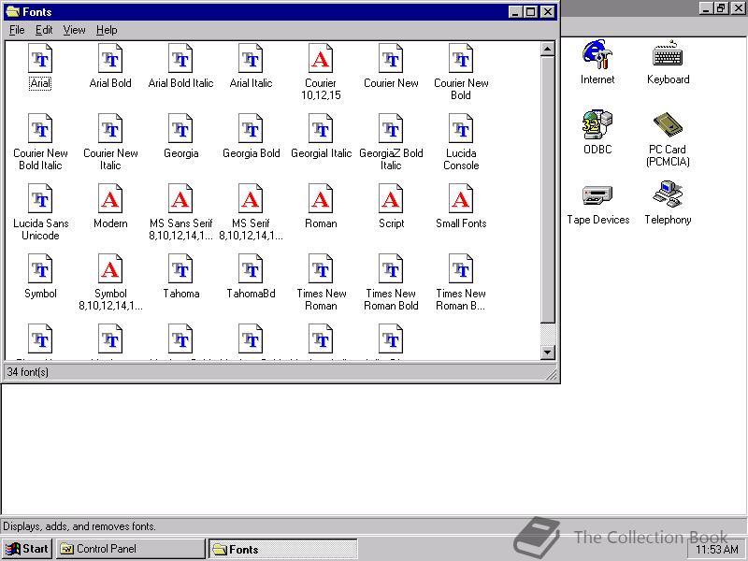
Task: Select the TrueType Symbol font icon
Action: click(x=40, y=269)
